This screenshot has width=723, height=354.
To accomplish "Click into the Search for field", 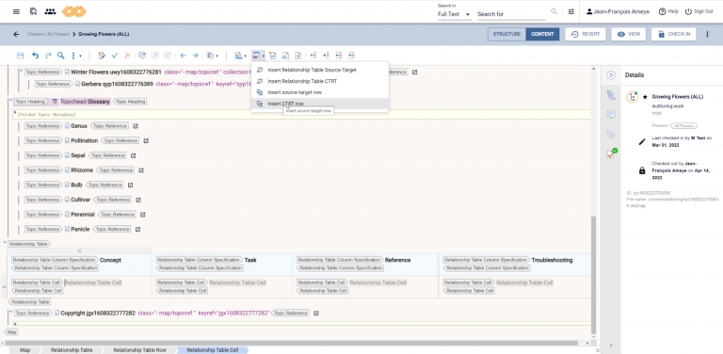I will click(511, 14).
